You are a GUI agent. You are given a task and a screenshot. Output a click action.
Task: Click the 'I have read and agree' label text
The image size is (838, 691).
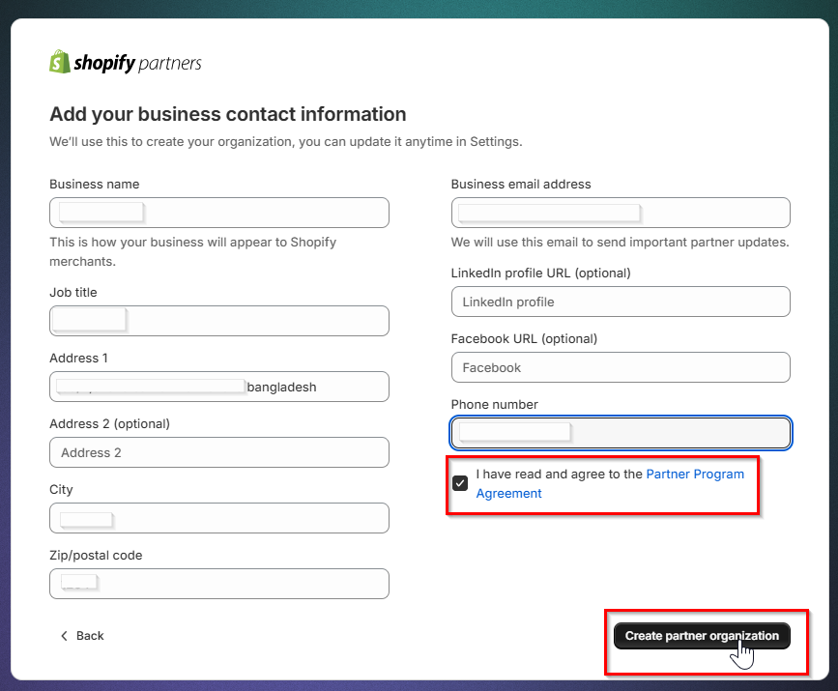coord(559,475)
